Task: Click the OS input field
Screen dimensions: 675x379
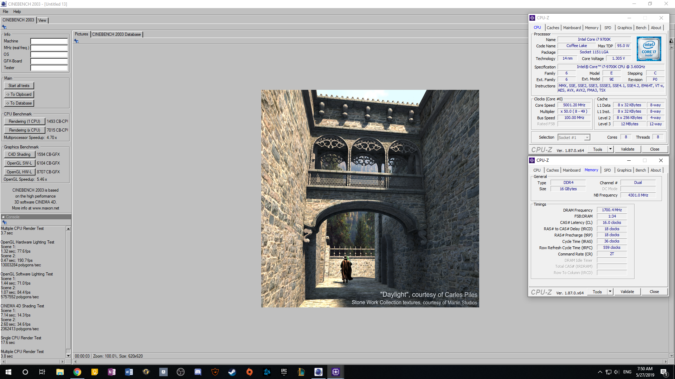Action: (49, 54)
